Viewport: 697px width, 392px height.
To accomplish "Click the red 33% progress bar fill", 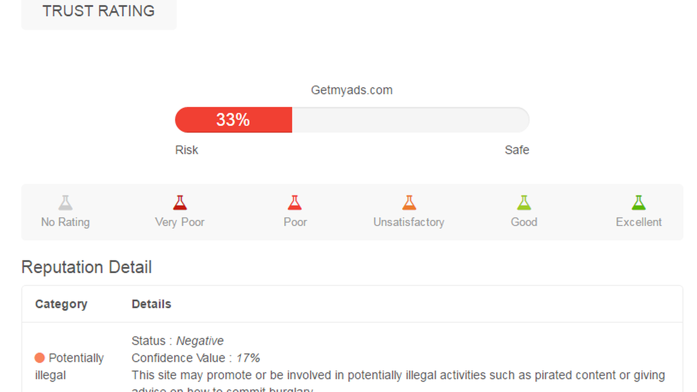I will (233, 120).
